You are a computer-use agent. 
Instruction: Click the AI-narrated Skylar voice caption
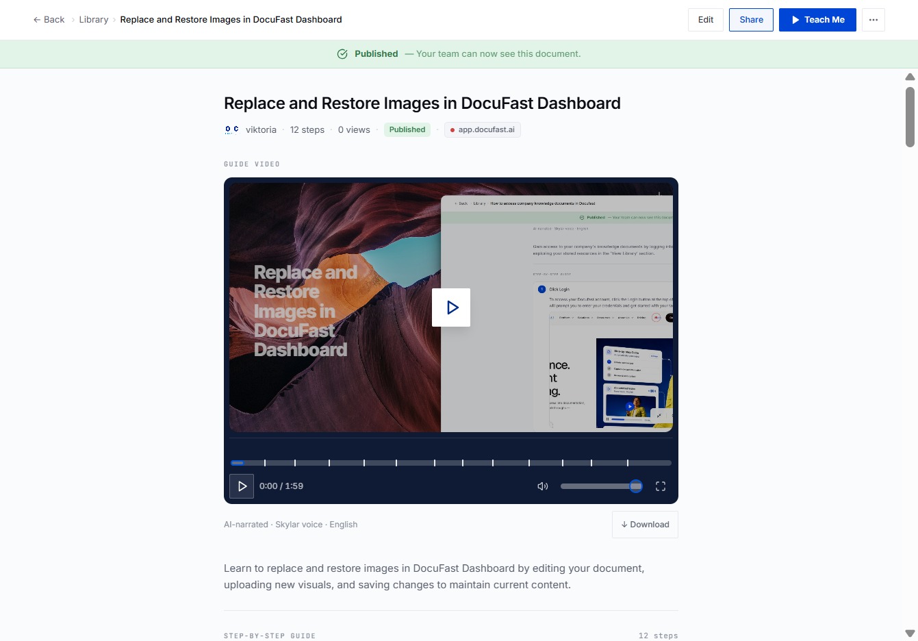click(x=291, y=525)
